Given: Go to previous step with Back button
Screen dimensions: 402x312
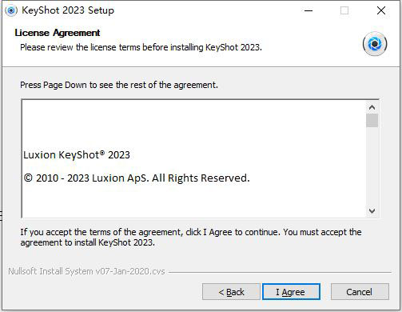Looking at the screenshot, I should coord(231,292).
